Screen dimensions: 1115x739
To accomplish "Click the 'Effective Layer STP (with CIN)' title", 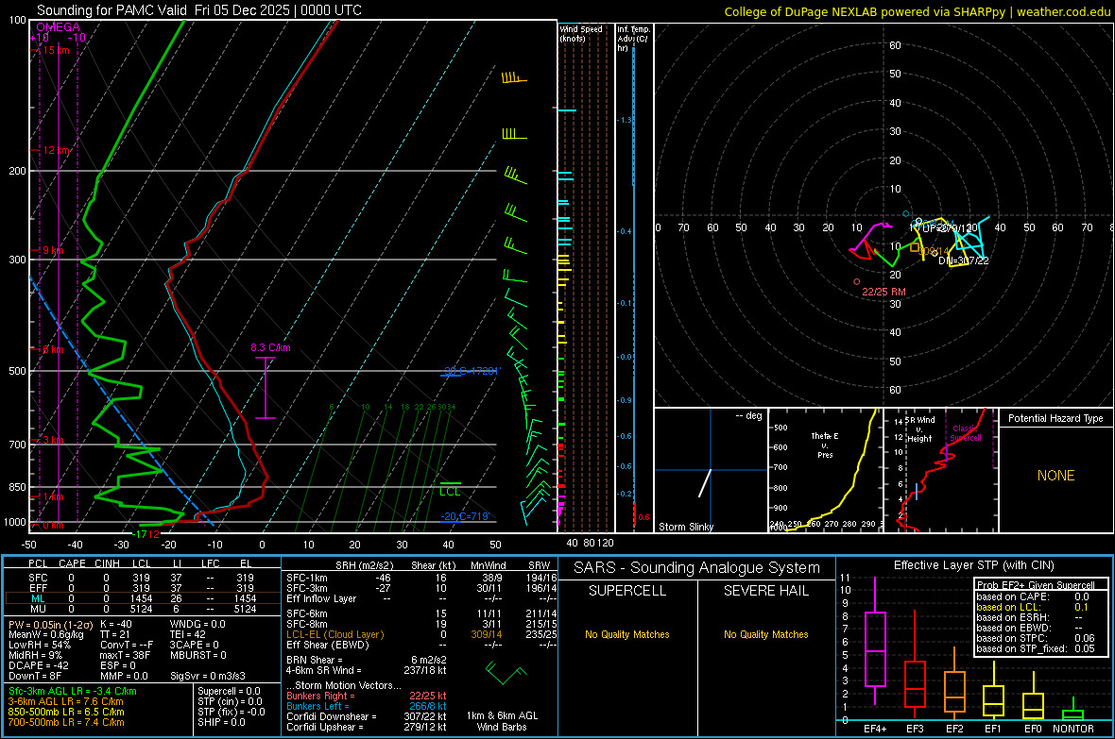I will [974, 565].
